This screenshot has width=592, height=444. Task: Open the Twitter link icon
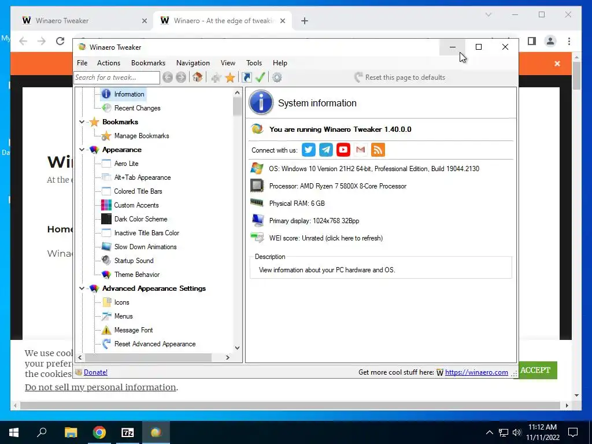(x=309, y=150)
